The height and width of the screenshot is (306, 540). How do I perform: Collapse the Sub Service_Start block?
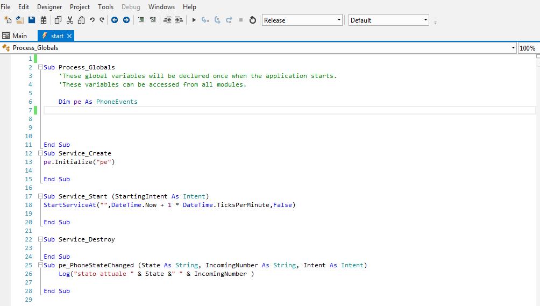40,196
